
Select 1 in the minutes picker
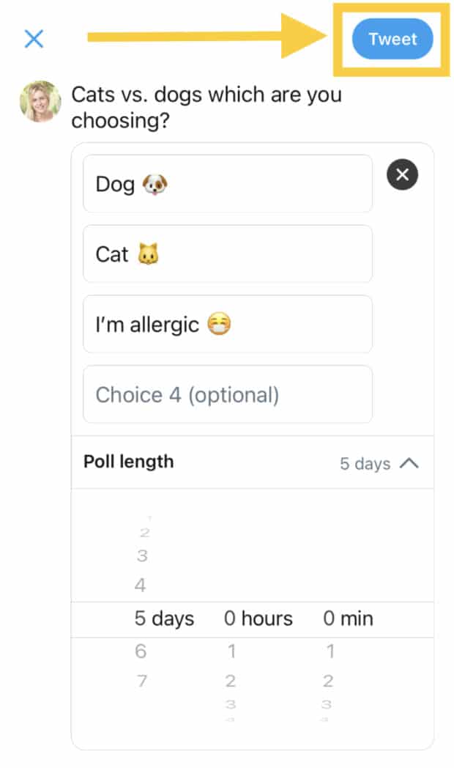(330, 651)
